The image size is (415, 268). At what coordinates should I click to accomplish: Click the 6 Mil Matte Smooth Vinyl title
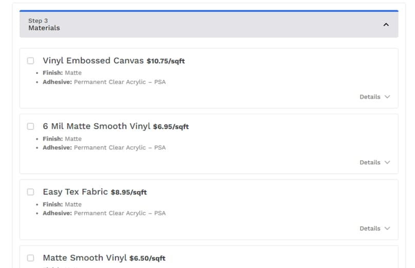(x=97, y=126)
